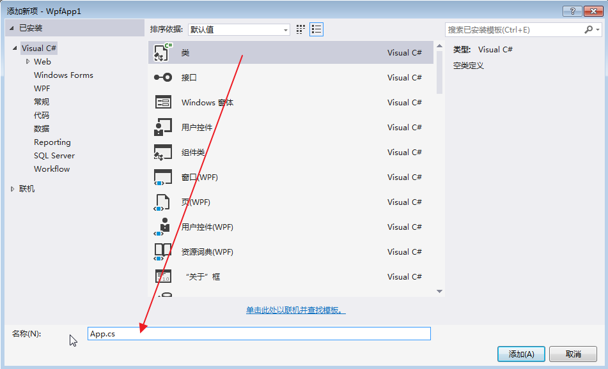Select the 类 (Class) template icon

coord(163,53)
